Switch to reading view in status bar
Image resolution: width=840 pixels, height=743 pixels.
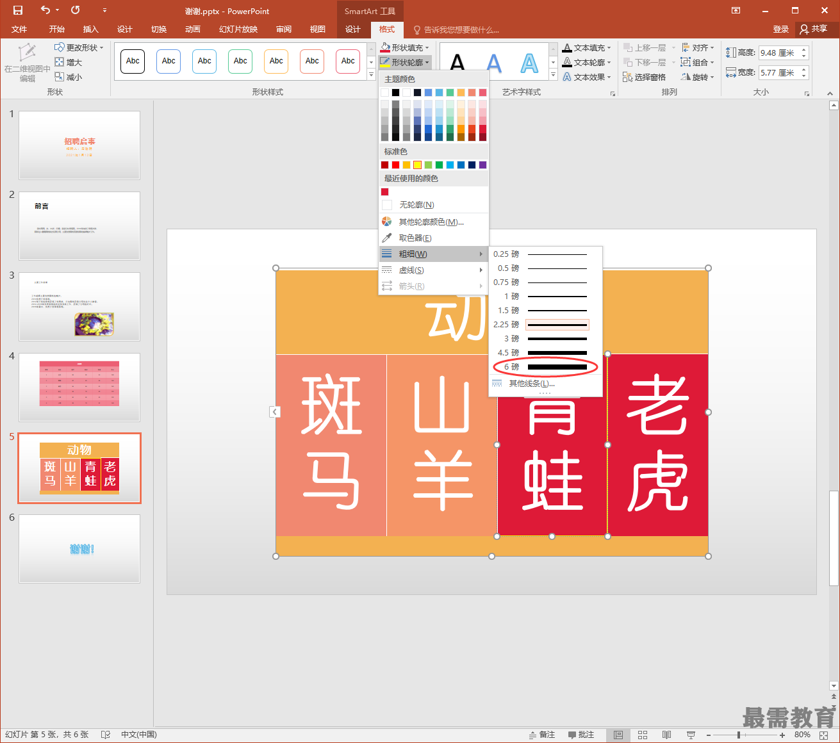[667, 735]
